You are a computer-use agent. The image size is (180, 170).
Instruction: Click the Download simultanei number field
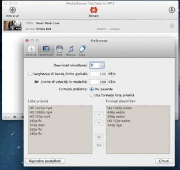(95, 66)
